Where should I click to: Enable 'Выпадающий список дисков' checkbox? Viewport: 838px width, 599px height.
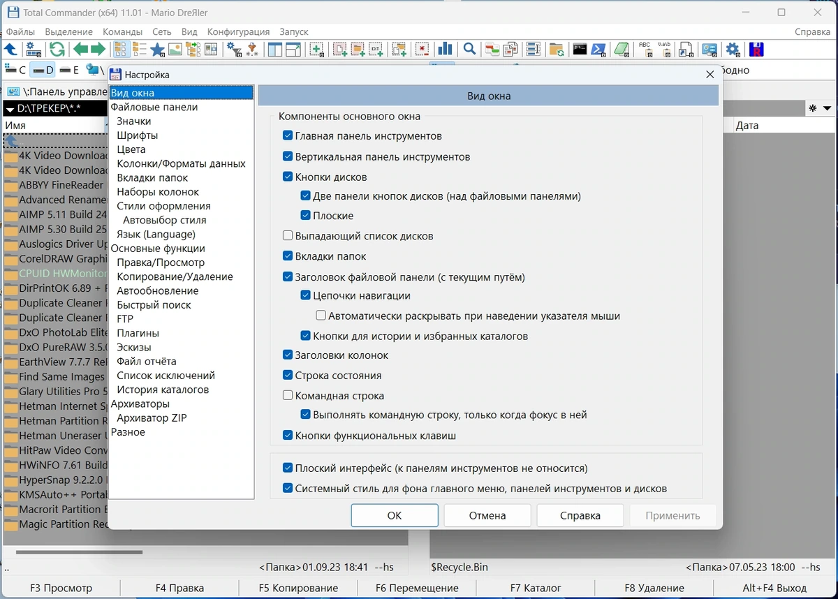[288, 236]
